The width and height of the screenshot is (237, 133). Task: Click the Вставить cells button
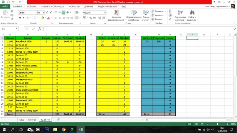coord(159,11)
